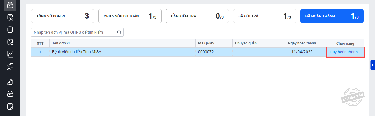This screenshot has width=375, height=116.
Task: Select the Đã hoàn thành tab
Action: (332, 16)
